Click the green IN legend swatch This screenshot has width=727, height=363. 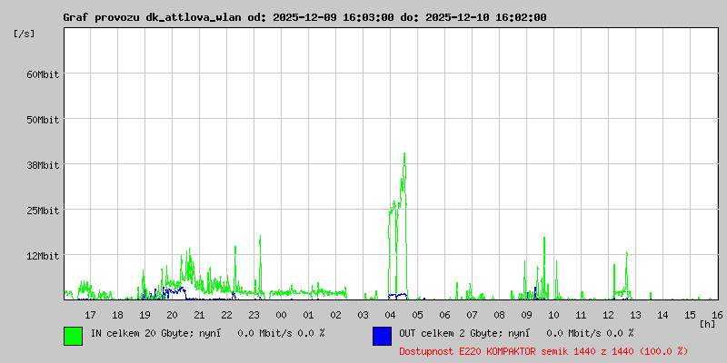(x=74, y=336)
